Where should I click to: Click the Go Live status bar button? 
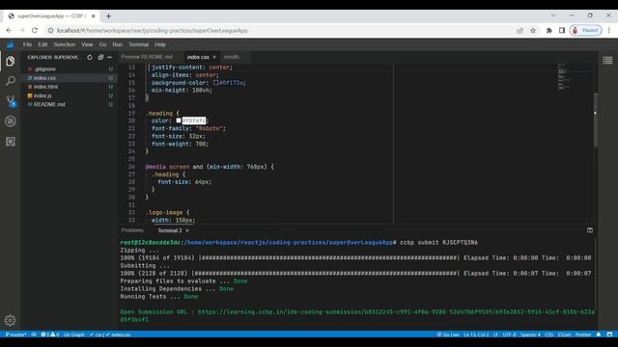pos(448,334)
